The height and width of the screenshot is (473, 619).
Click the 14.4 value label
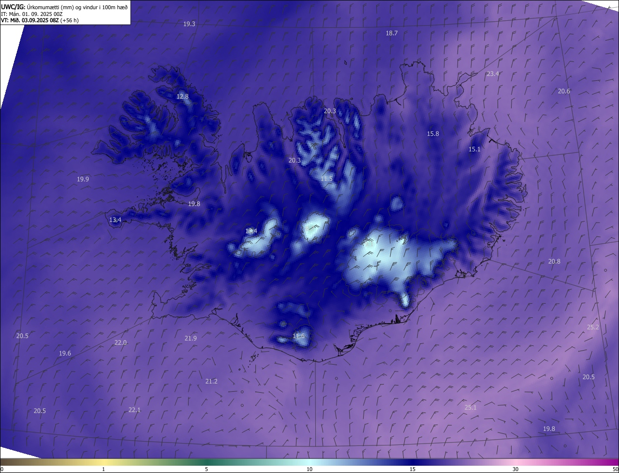click(251, 231)
